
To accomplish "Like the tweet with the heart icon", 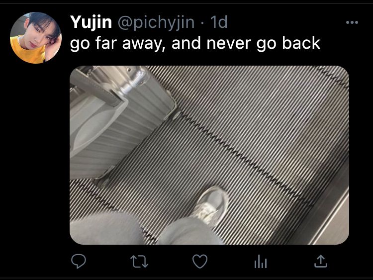I will point(200,262).
